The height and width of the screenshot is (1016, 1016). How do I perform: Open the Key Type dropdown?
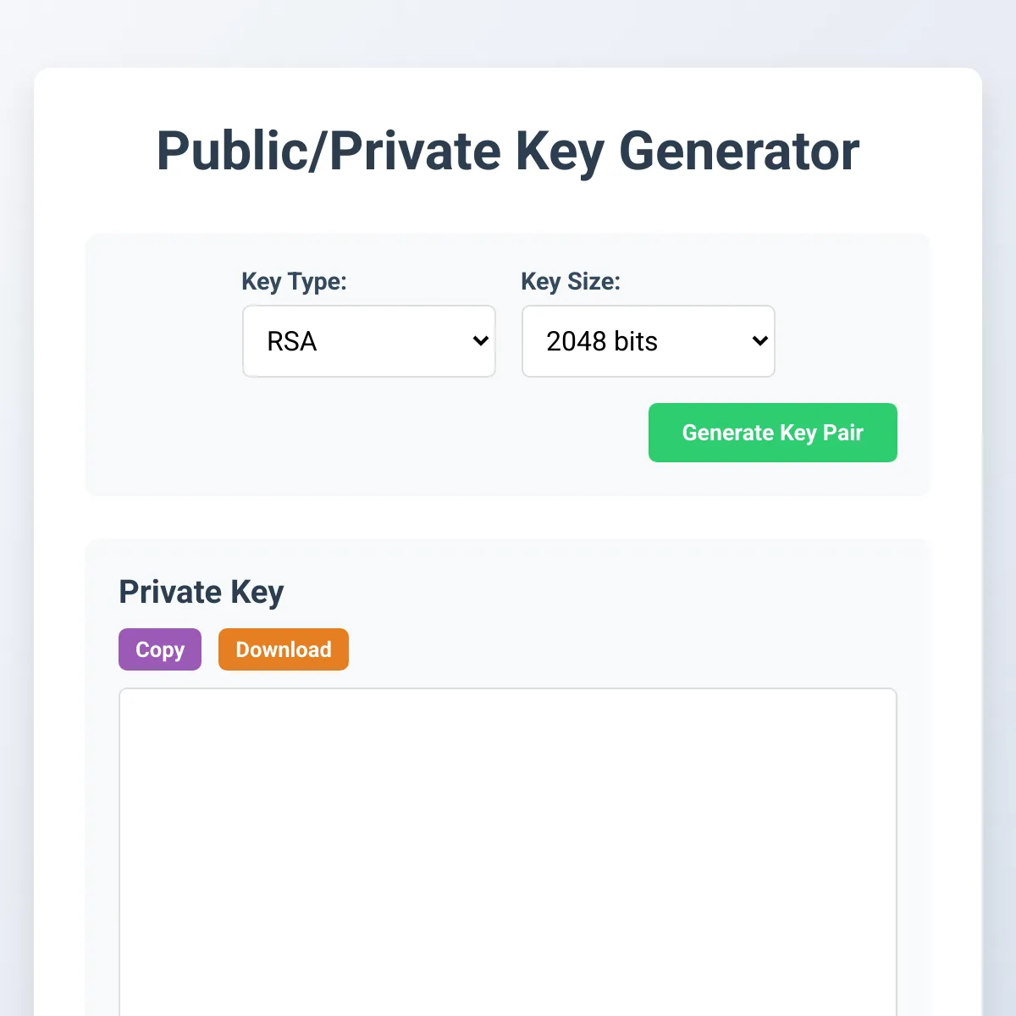pos(368,341)
